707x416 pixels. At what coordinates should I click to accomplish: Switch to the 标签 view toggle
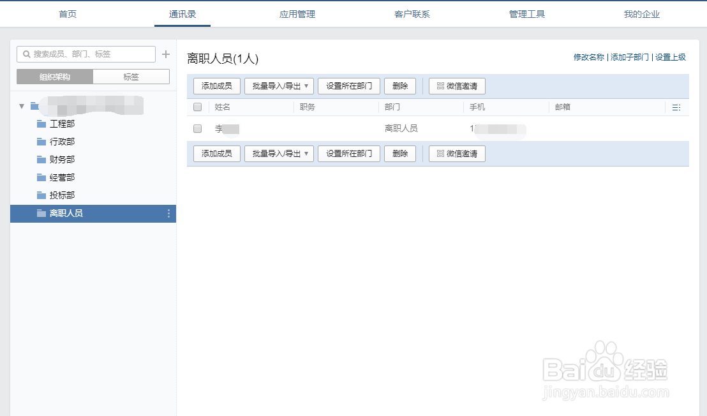click(131, 76)
